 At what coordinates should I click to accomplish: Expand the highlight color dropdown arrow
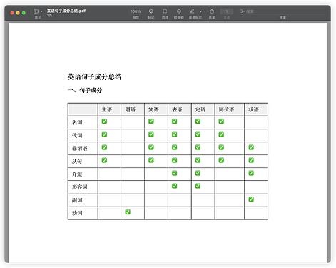(200, 11)
